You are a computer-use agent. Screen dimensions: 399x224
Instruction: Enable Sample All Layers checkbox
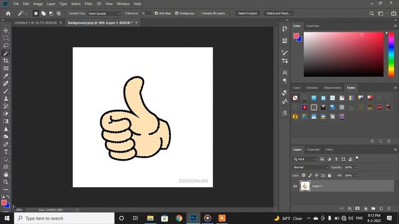coord(199,13)
